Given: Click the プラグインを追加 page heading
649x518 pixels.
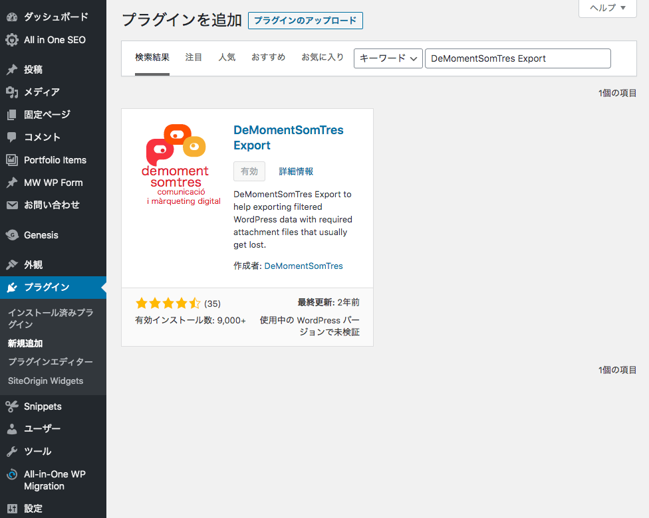Looking at the screenshot, I should [x=182, y=21].
